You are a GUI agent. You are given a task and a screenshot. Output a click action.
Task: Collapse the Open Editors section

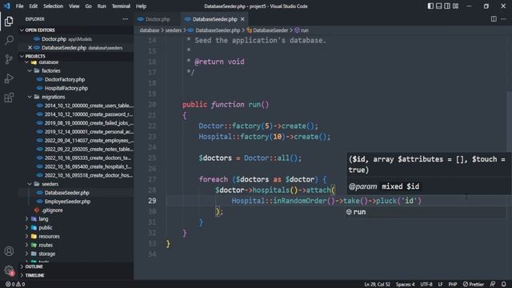pyautogui.click(x=76, y=30)
